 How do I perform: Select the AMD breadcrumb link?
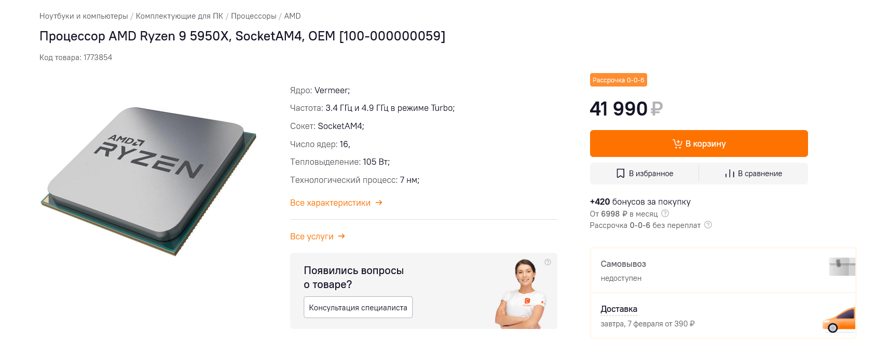(x=292, y=16)
